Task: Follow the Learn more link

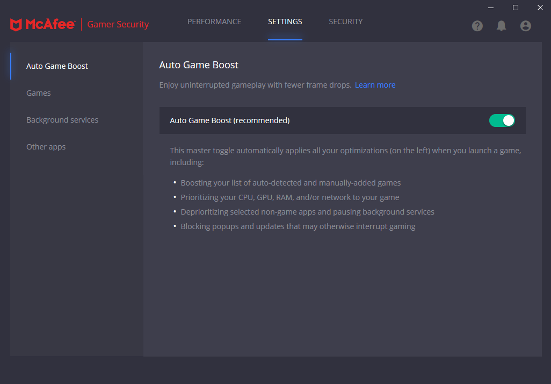Action: 375,85
